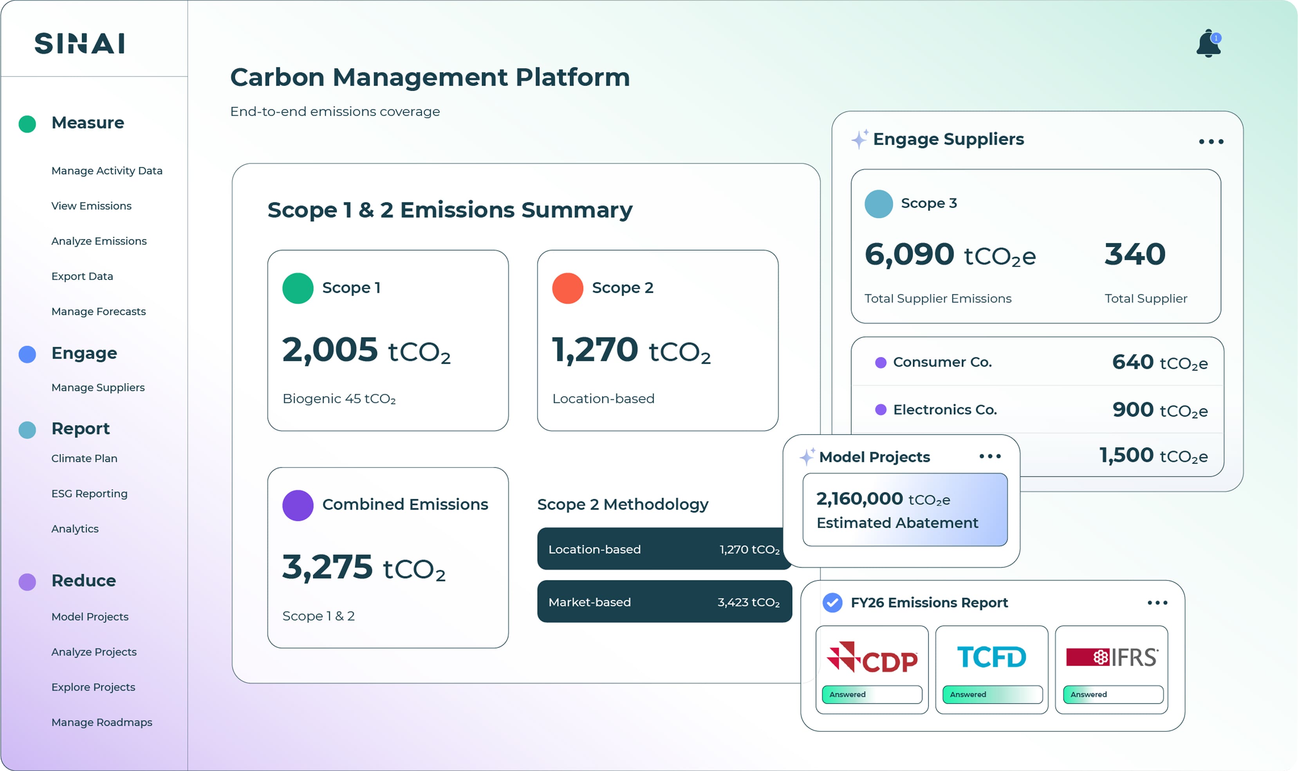Open Manage Roadmaps
The height and width of the screenshot is (771, 1298).
[x=102, y=722]
